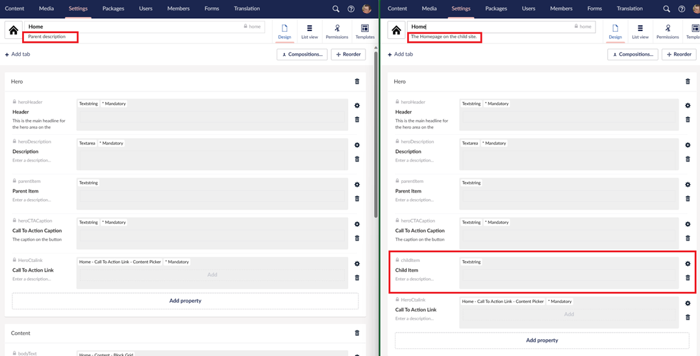Open settings gear for Parent Item, left window
Viewport: 700px width, 356px height.
pos(356,184)
